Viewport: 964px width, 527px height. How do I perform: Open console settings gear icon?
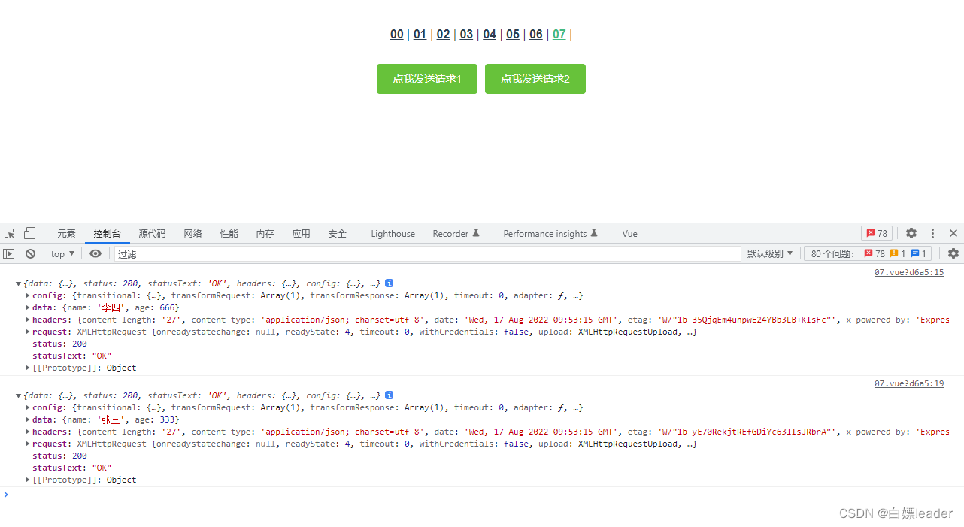pyautogui.click(x=953, y=254)
